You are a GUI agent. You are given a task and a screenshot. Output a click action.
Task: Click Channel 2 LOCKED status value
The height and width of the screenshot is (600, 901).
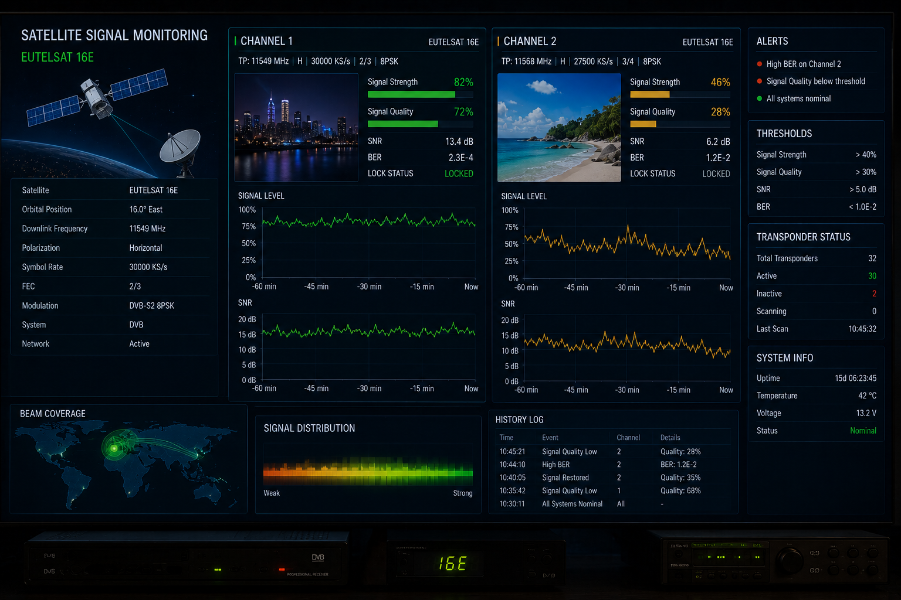coord(716,174)
